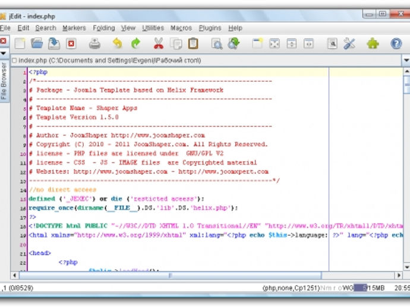410x307 pixels.
Task: Undo with the yellow arrow icon
Action: point(118,43)
